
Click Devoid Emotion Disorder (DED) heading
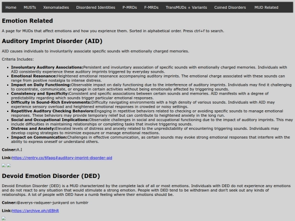(x=51, y=176)
